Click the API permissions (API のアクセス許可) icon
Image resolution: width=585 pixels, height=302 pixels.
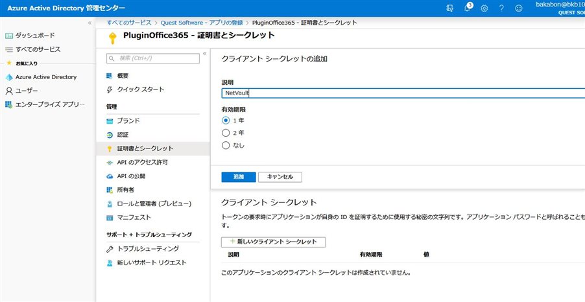click(x=110, y=163)
